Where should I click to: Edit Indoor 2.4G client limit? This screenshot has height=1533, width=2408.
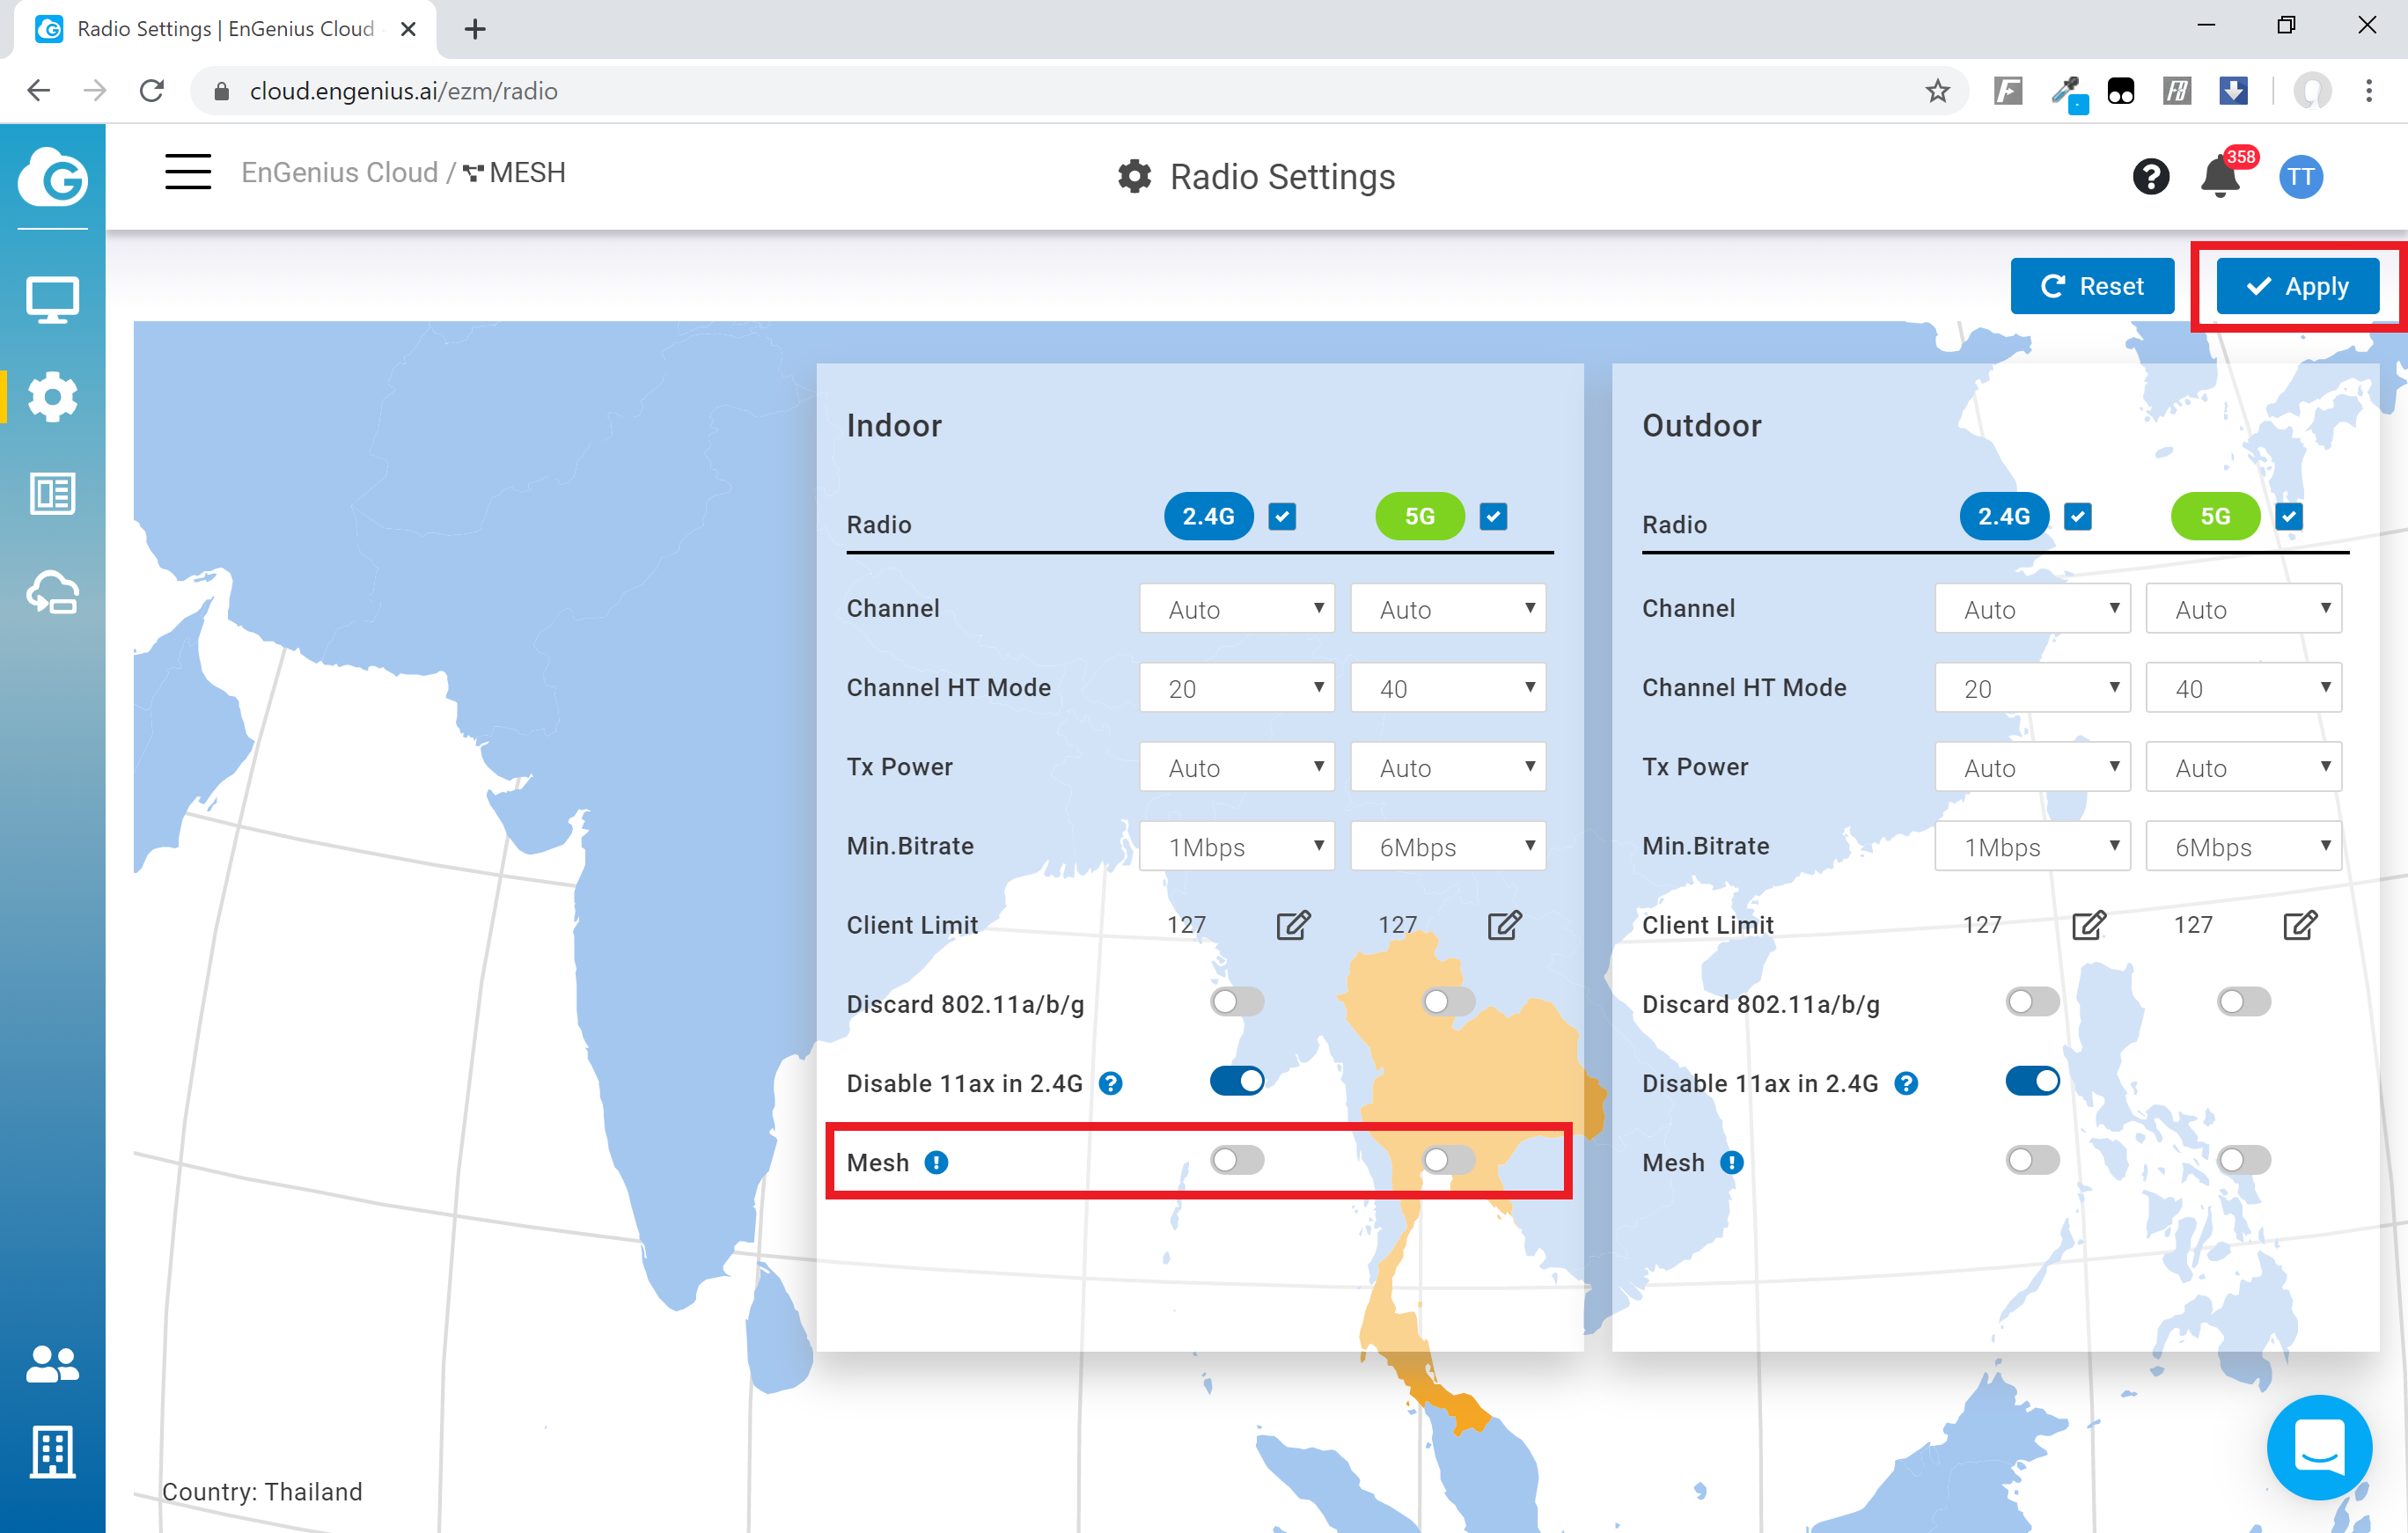pyautogui.click(x=1292, y=925)
